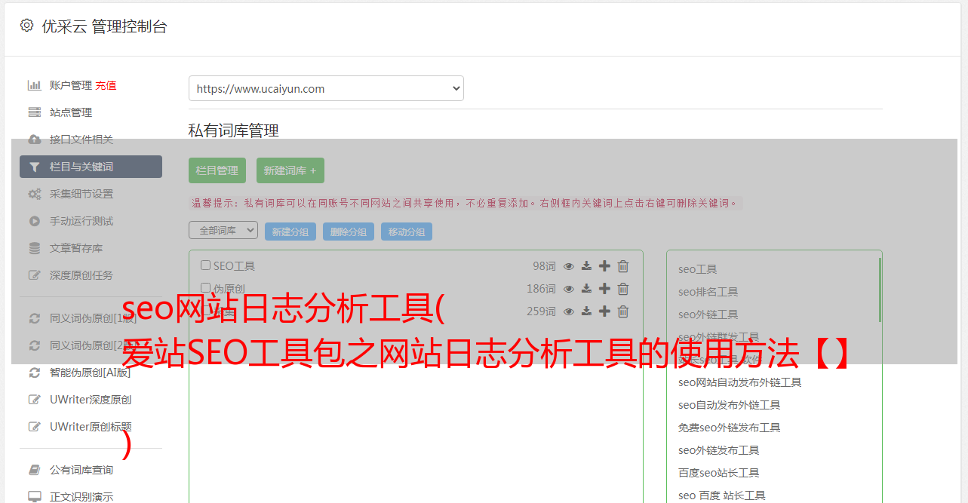This screenshot has height=503, width=968.
Task: Click the edit icon for 深度原创任务
Action: [x=34, y=275]
